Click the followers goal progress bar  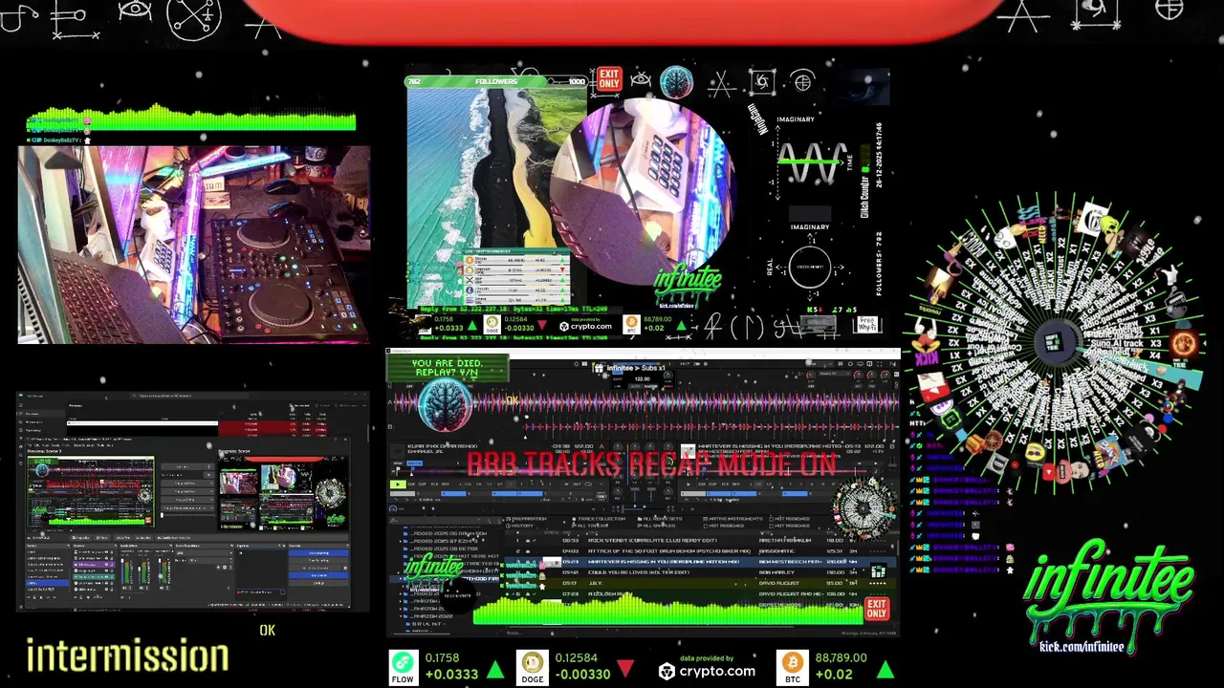click(495, 81)
